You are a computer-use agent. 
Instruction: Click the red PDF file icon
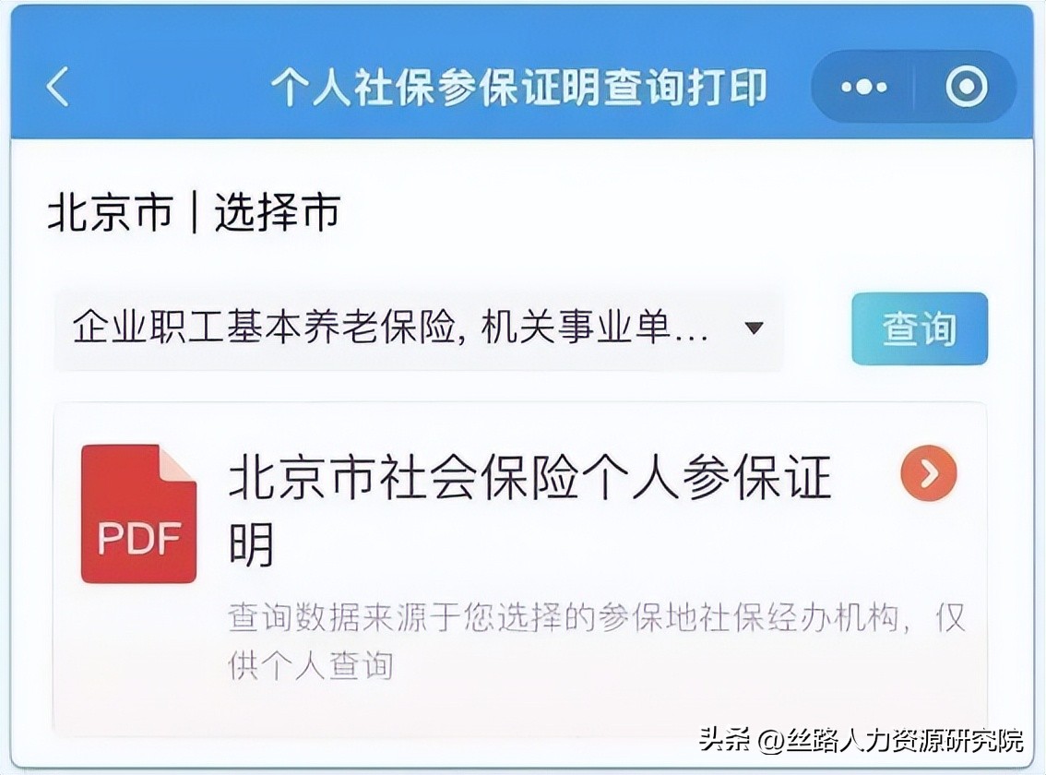138,513
